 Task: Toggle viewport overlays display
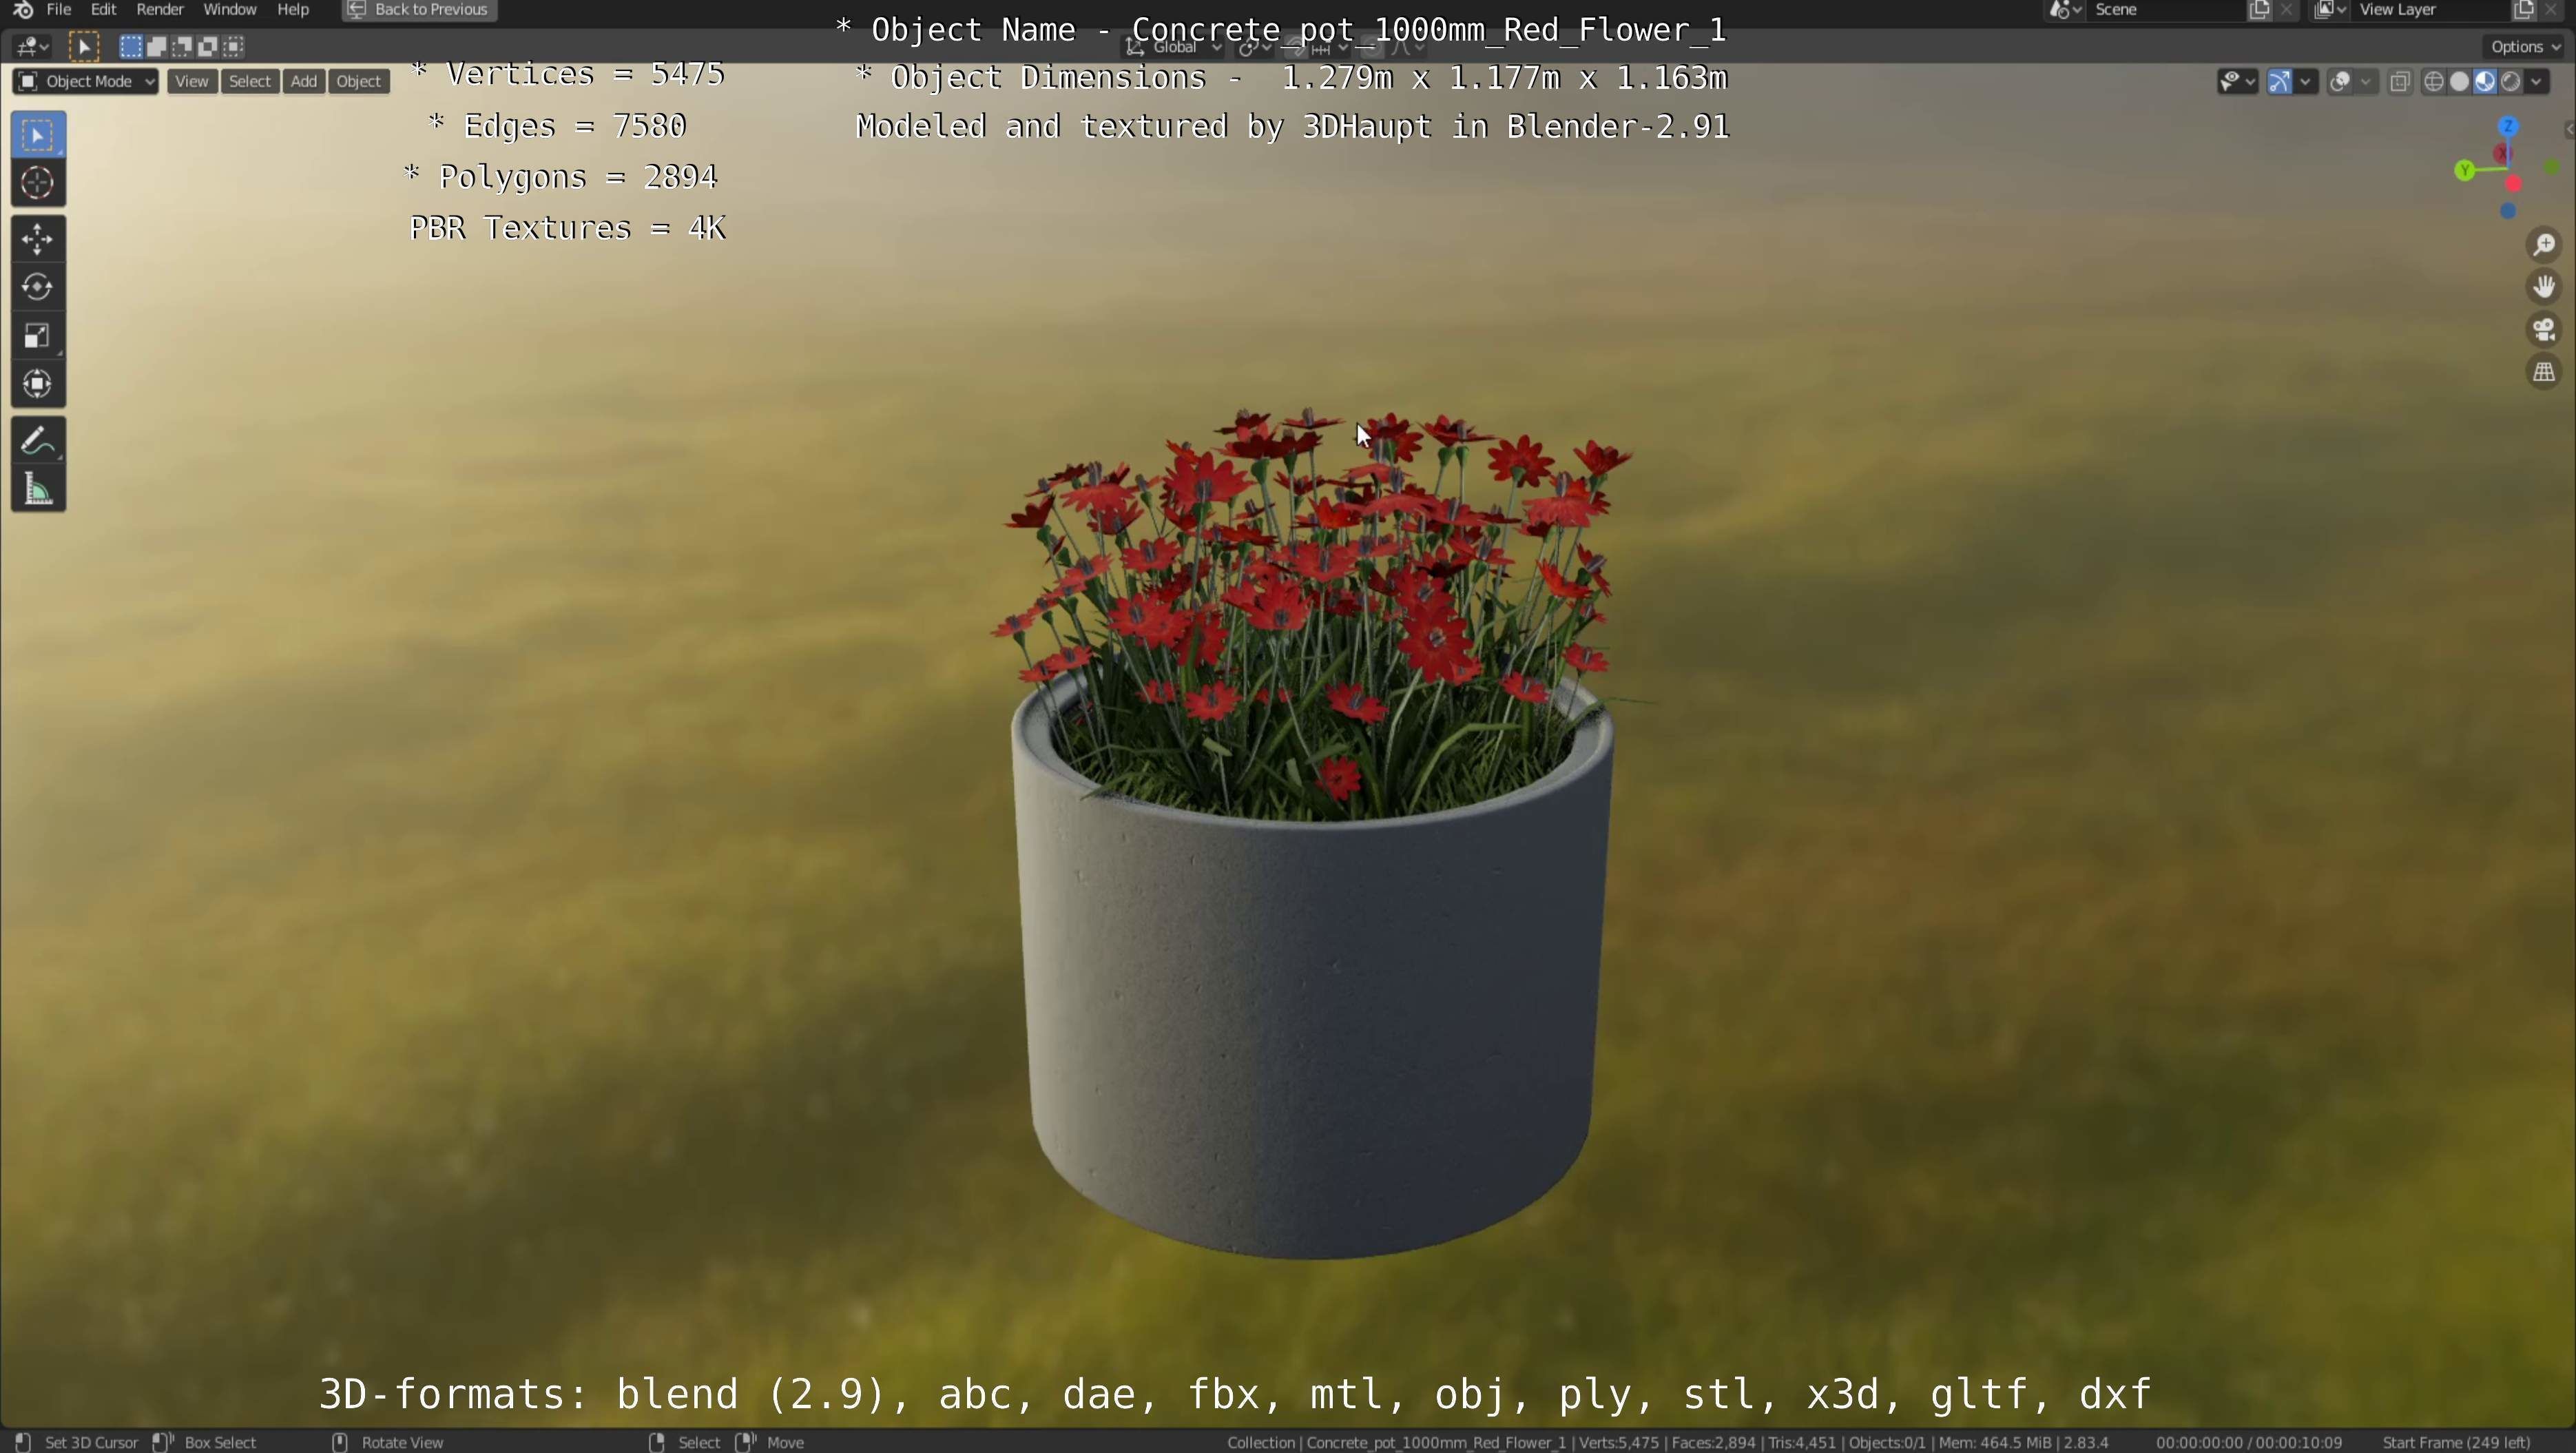click(x=2339, y=82)
